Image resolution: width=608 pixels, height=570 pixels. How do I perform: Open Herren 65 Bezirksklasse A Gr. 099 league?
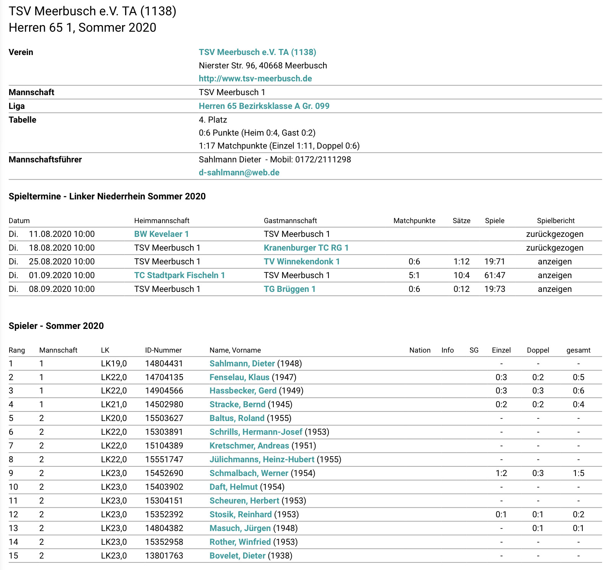[x=264, y=106]
